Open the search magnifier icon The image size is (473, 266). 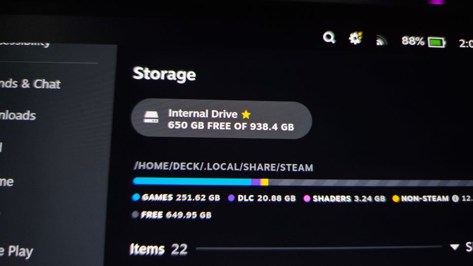click(x=329, y=38)
